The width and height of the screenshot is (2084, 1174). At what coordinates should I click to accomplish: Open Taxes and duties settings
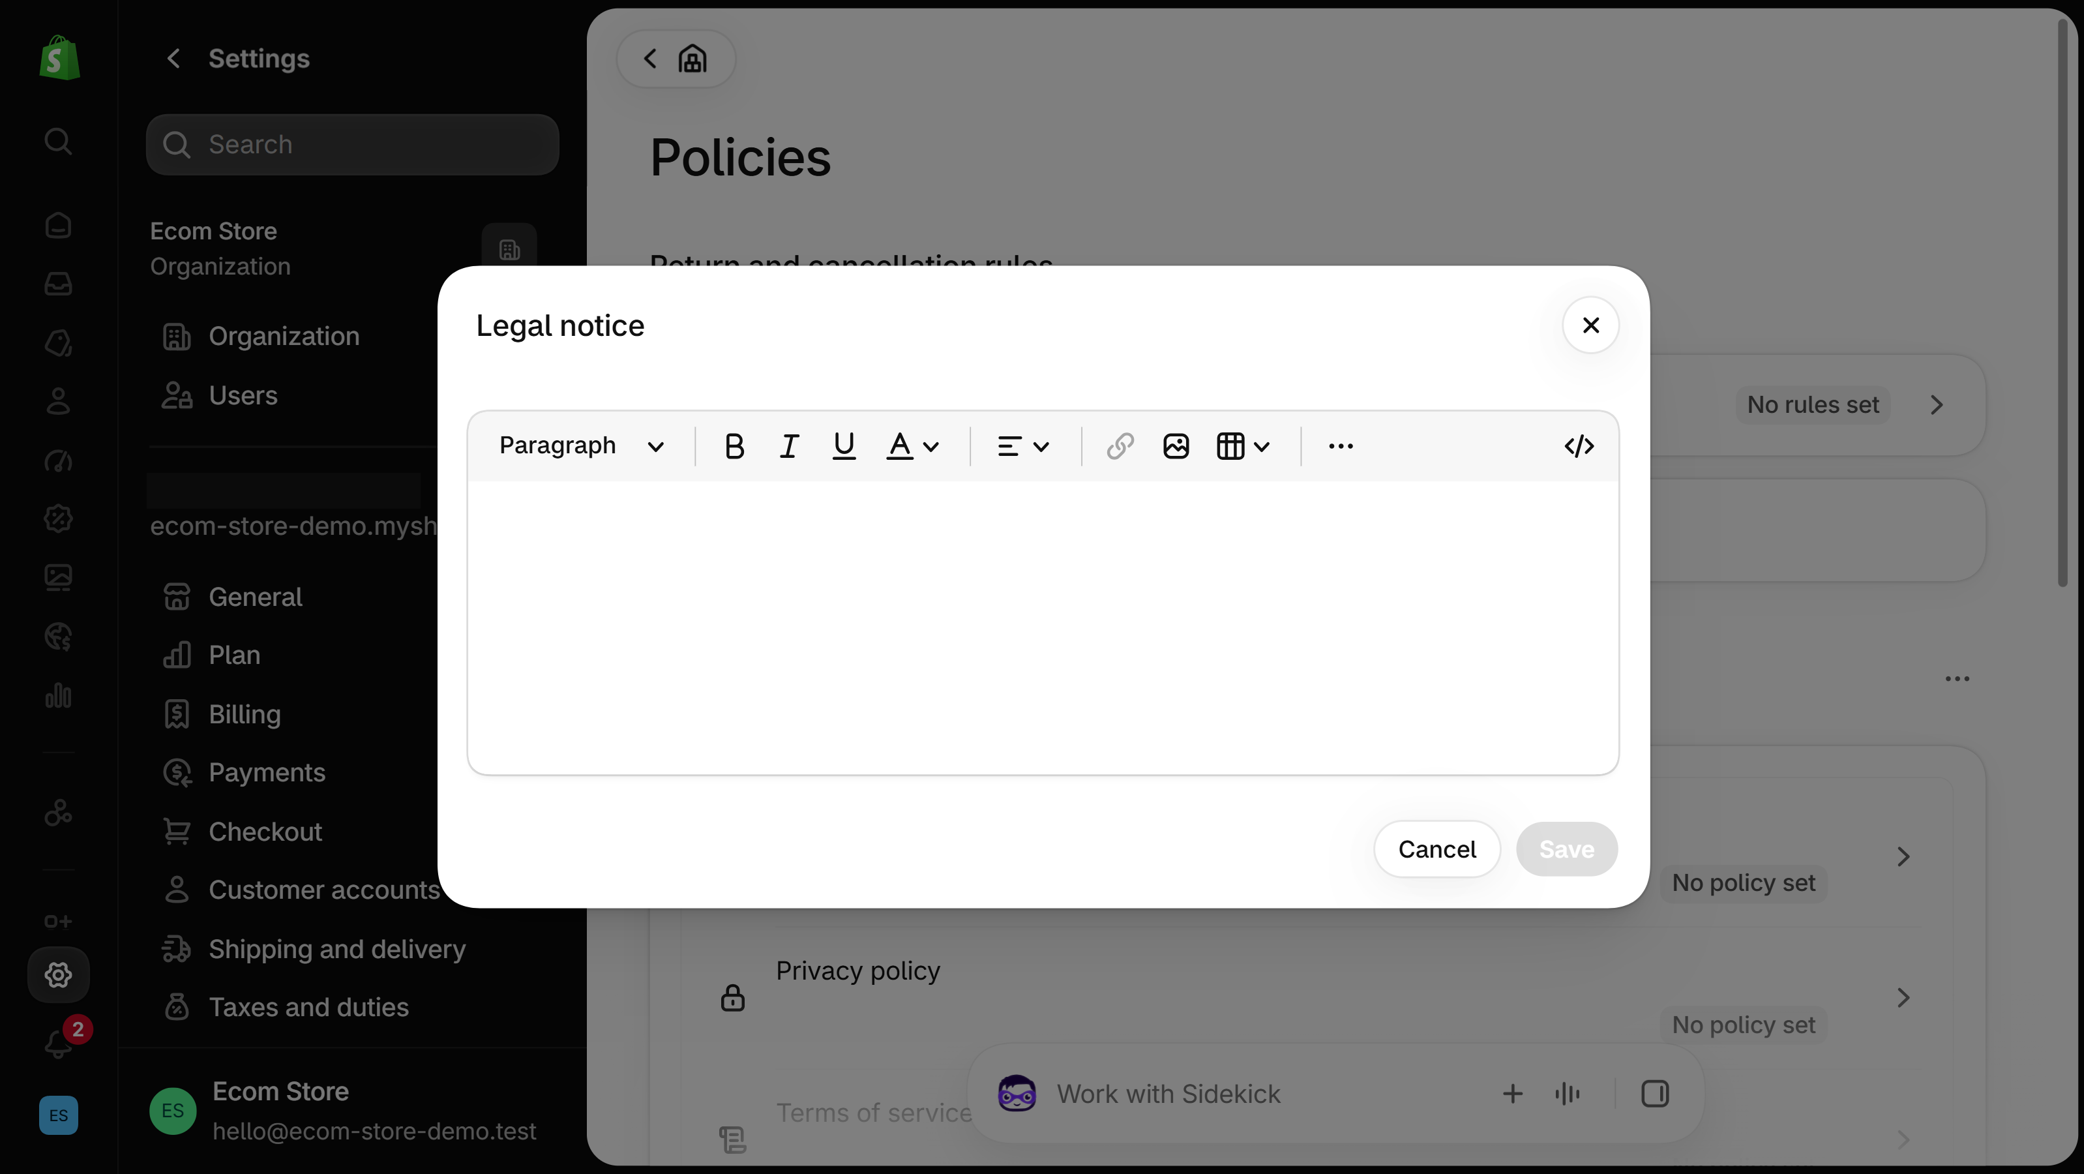pyautogui.click(x=286, y=1006)
